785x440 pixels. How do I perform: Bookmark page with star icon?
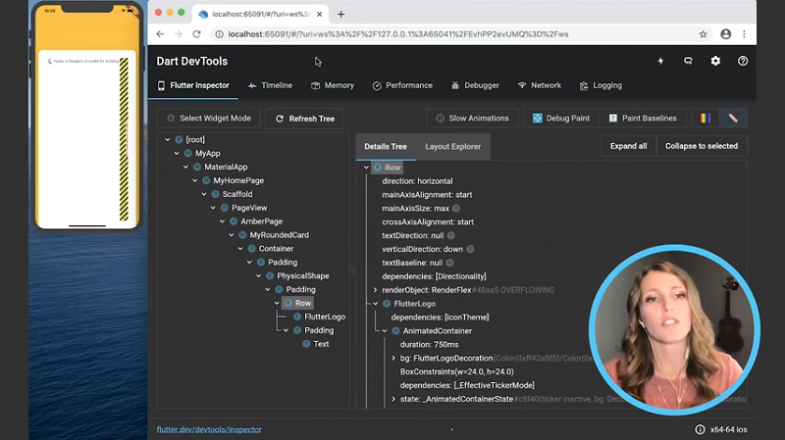click(703, 34)
